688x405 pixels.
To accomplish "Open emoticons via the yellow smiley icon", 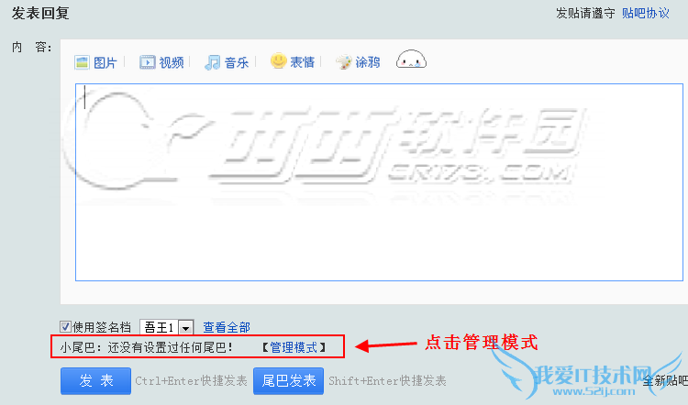I will coord(278,60).
